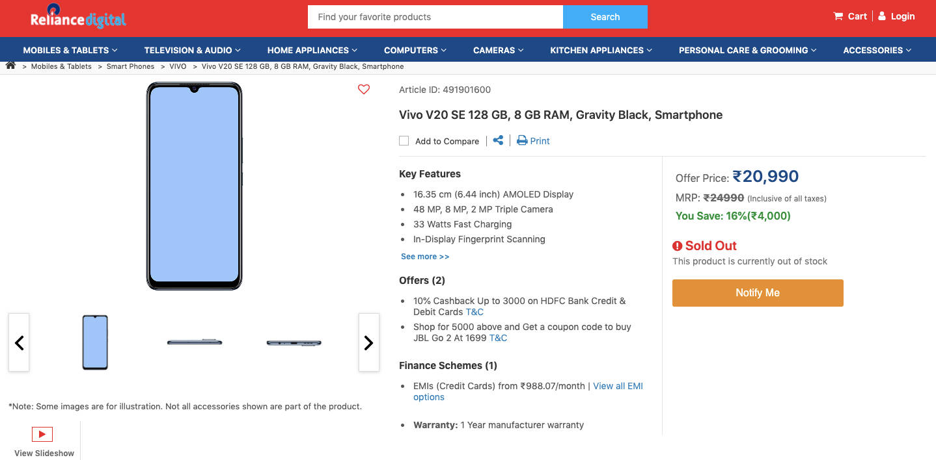
Task: Open the Computers navigation menu
Action: pos(415,50)
